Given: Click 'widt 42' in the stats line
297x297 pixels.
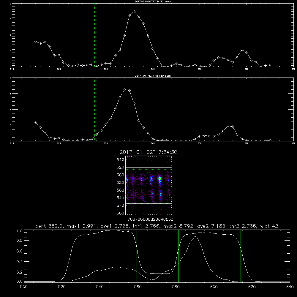Looking at the screenshot, I should point(269,226).
